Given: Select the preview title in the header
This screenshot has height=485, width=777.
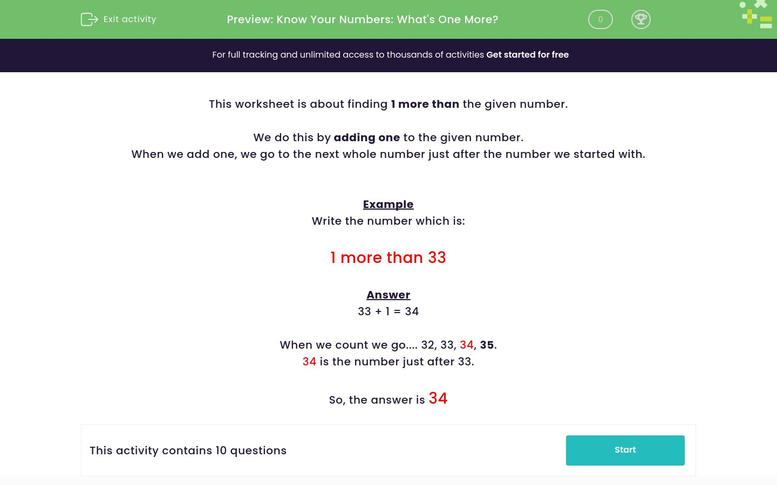Looking at the screenshot, I should (x=362, y=19).
